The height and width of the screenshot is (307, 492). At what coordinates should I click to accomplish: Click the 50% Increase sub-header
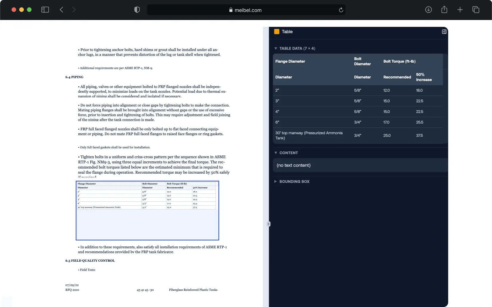[424, 77]
